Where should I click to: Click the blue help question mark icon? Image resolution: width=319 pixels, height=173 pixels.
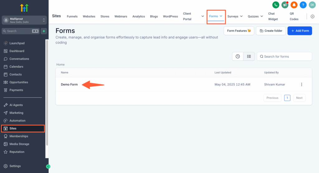(303, 5)
